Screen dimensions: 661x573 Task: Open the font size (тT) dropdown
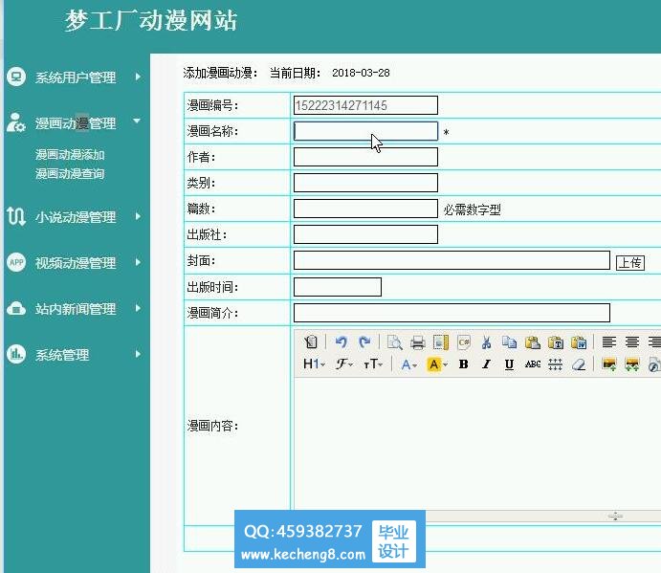point(373,364)
